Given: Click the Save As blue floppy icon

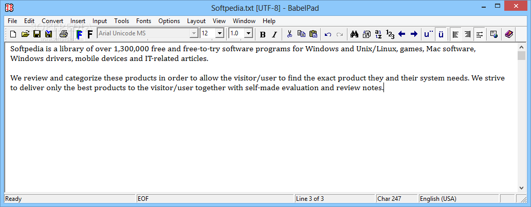Looking at the screenshot, I should click(49, 34).
